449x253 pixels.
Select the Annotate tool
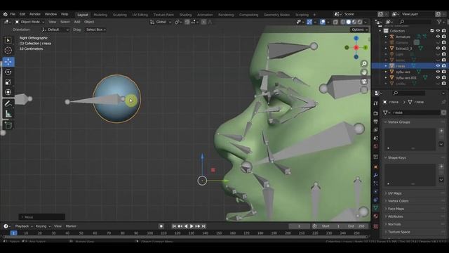click(8, 103)
